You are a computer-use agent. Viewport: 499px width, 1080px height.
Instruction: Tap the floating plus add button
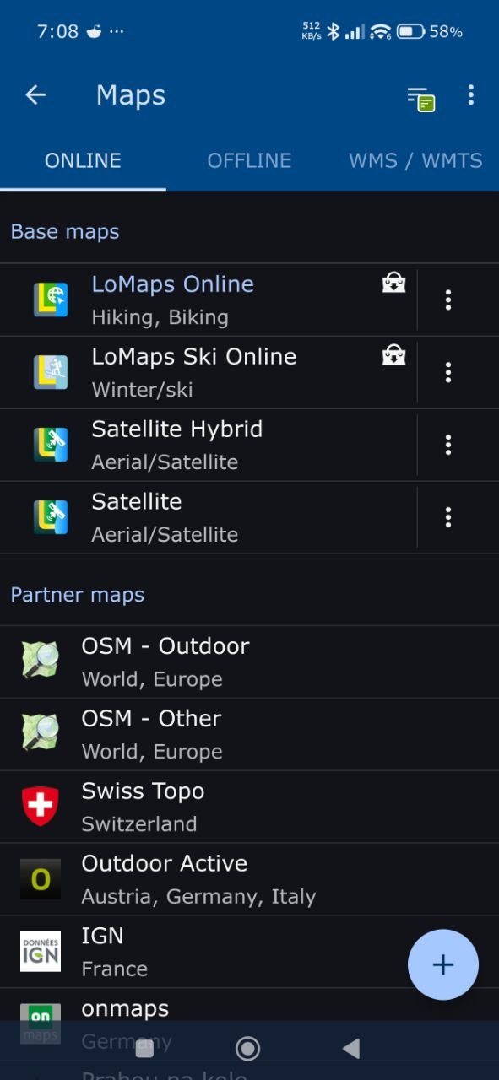click(443, 965)
